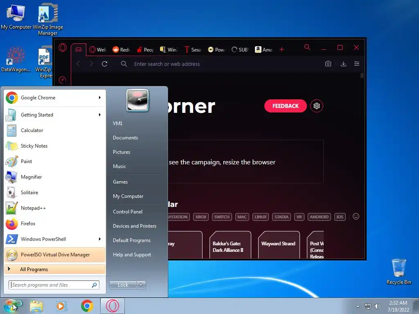The image size is (419, 314).
Task: Expand Windows PowerShell submenu arrow
Action: (x=100, y=239)
